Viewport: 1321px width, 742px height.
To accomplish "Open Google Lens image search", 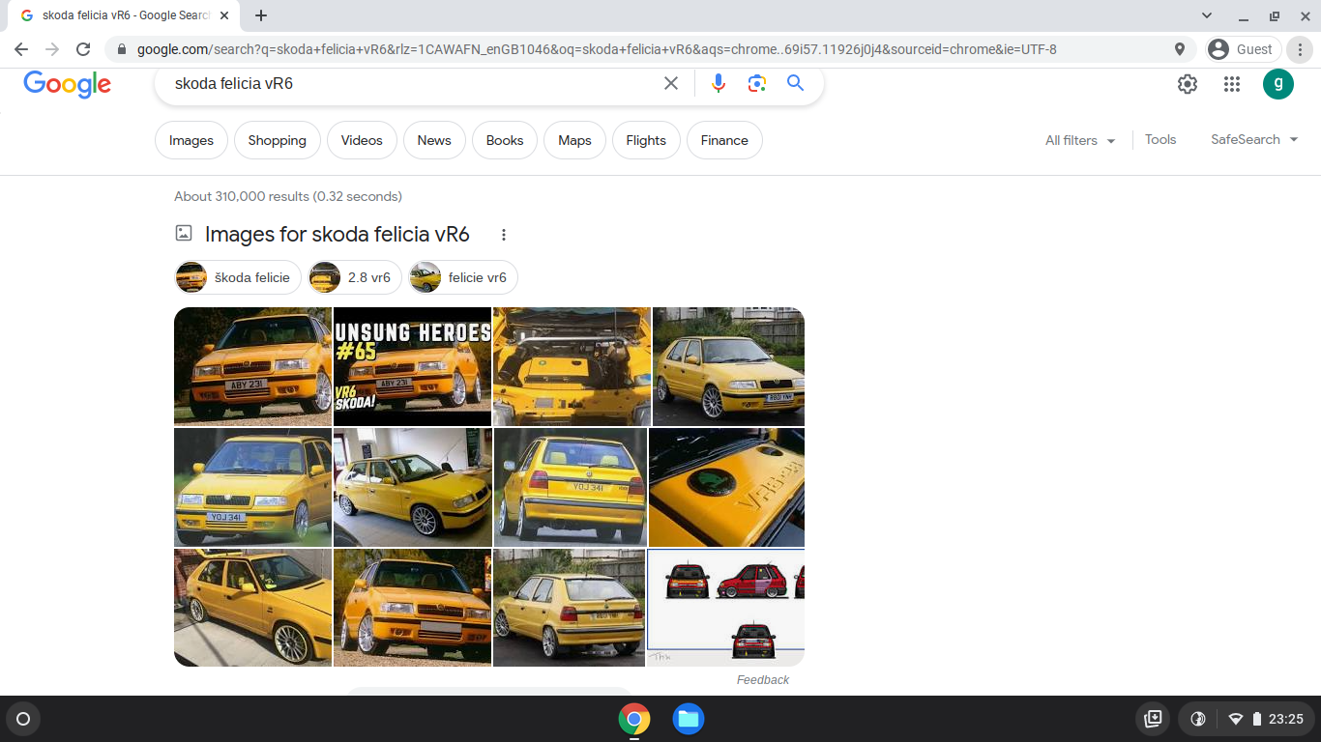I will point(756,83).
